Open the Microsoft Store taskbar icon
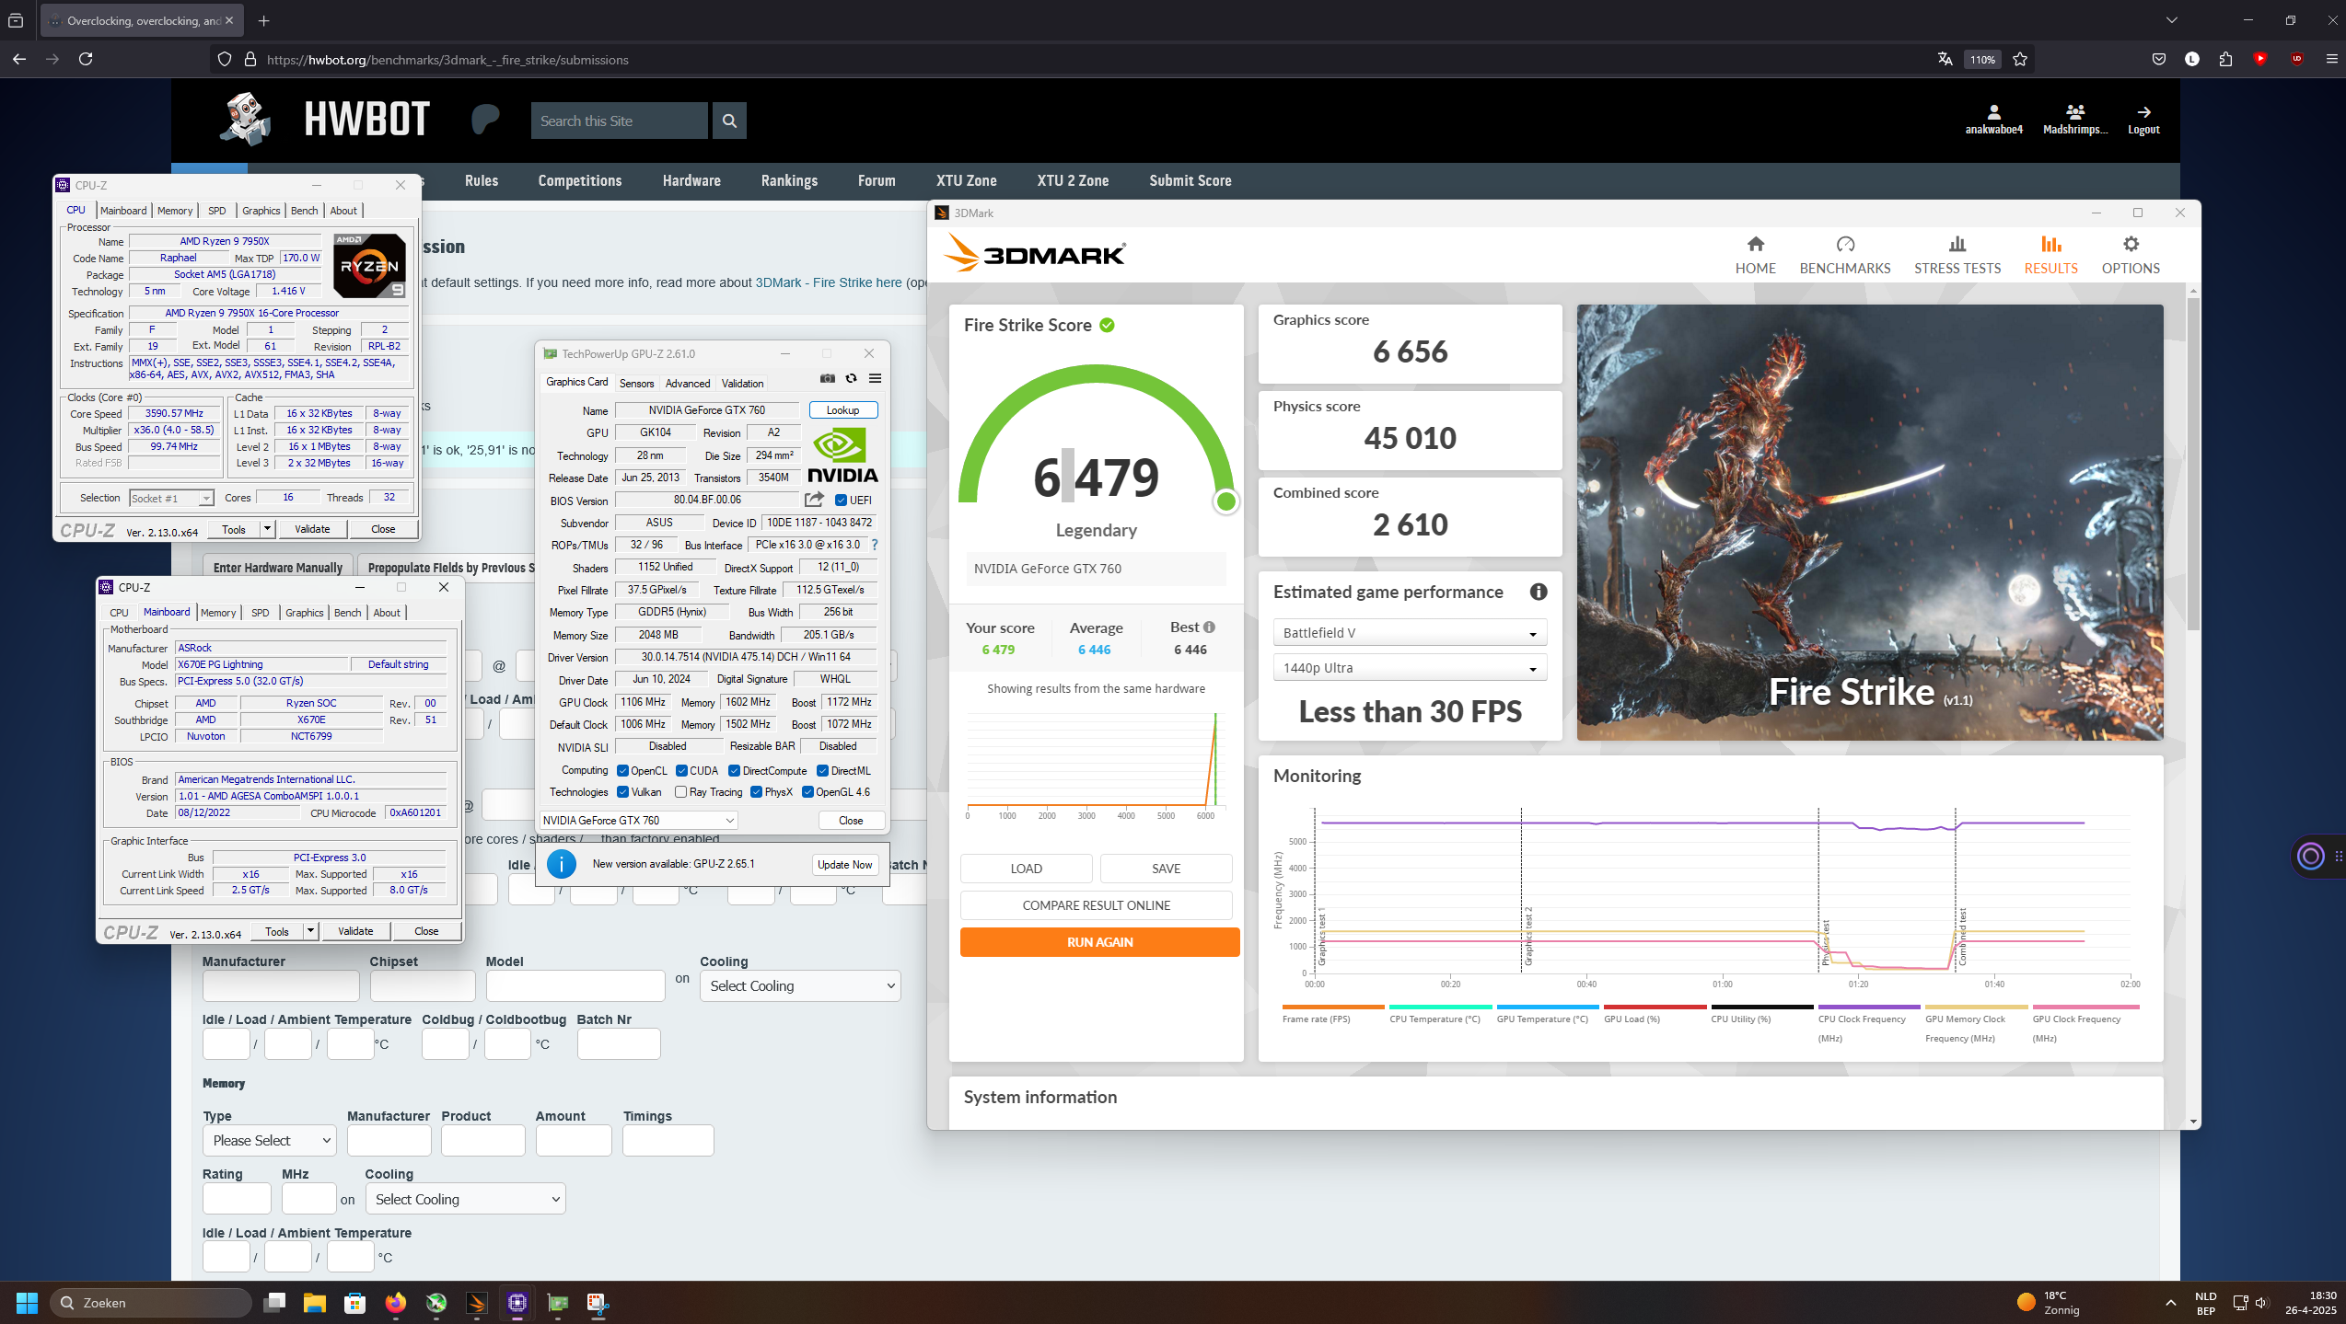This screenshot has width=2346, height=1324. (x=354, y=1303)
